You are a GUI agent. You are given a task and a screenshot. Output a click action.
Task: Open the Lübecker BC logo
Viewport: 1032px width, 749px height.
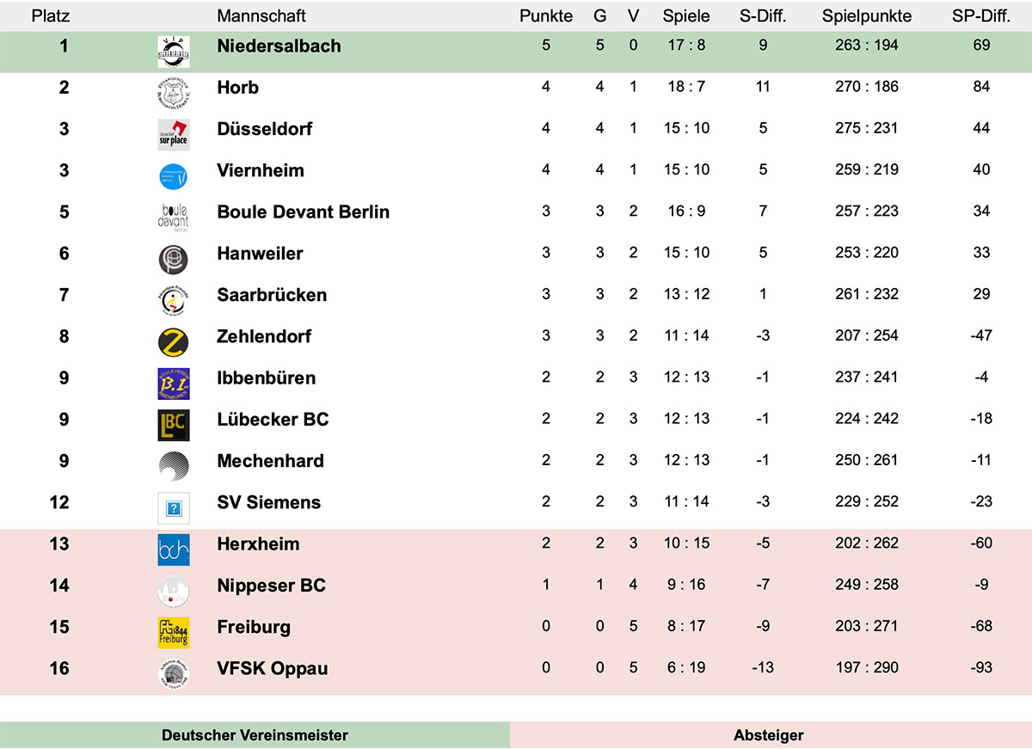coord(173,425)
